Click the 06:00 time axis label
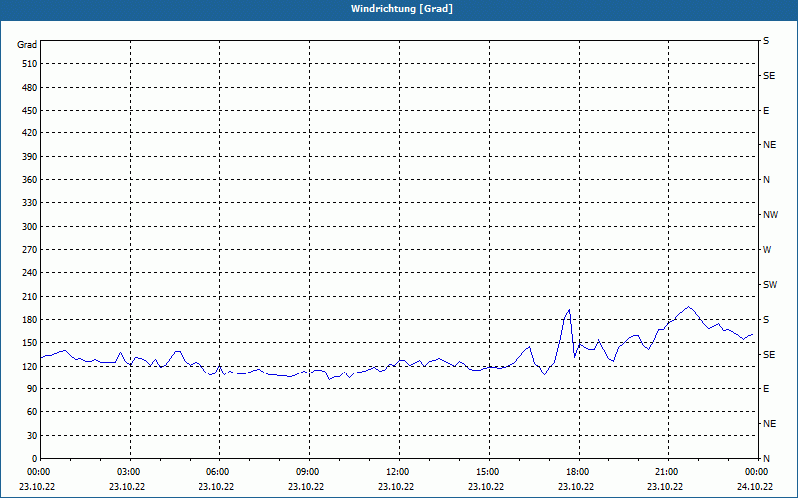The height and width of the screenshot is (498, 798). click(x=219, y=472)
